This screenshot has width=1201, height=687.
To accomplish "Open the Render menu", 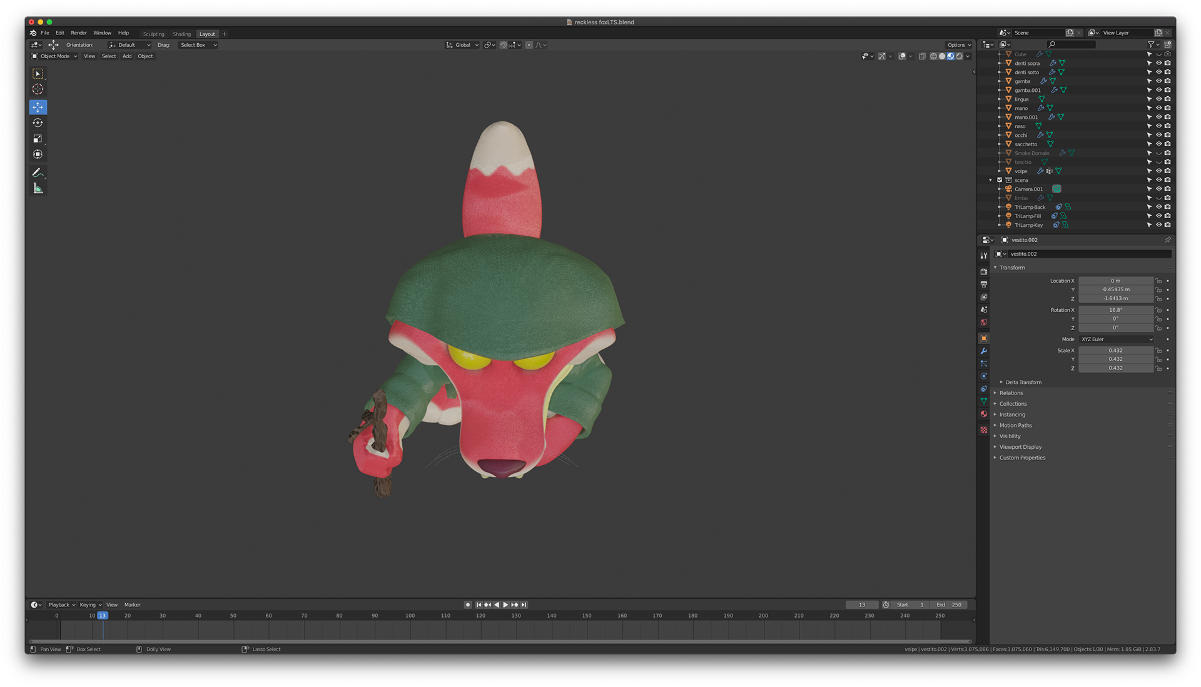I will (x=79, y=33).
